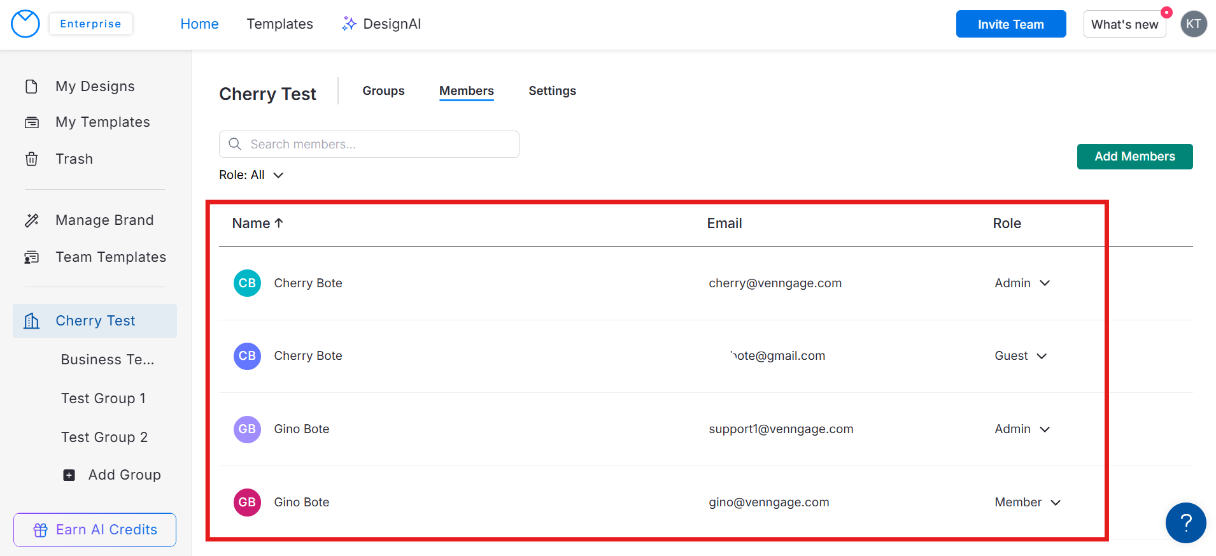This screenshot has width=1216, height=556.
Task: Open the KT user avatar menu
Action: click(x=1194, y=24)
